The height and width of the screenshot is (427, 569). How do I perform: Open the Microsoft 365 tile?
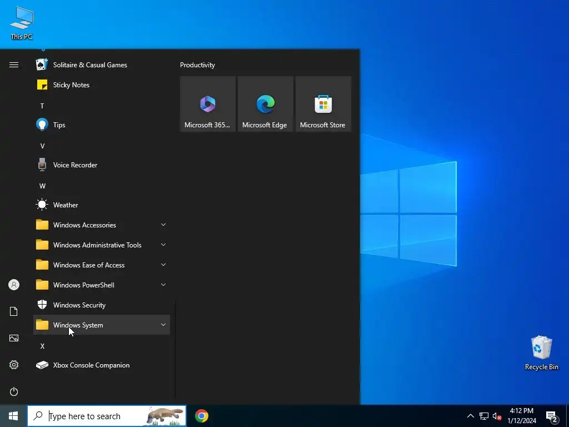click(x=208, y=104)
